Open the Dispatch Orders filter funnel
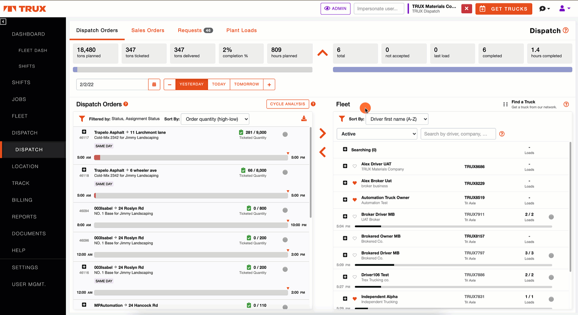The height and width of the screenshot is (315, 578). click(82, 119)
